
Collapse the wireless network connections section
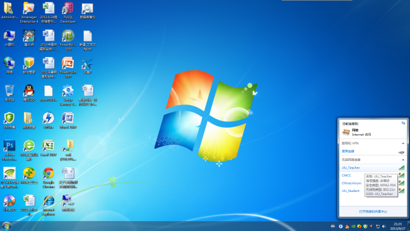(x=403, y=159)
